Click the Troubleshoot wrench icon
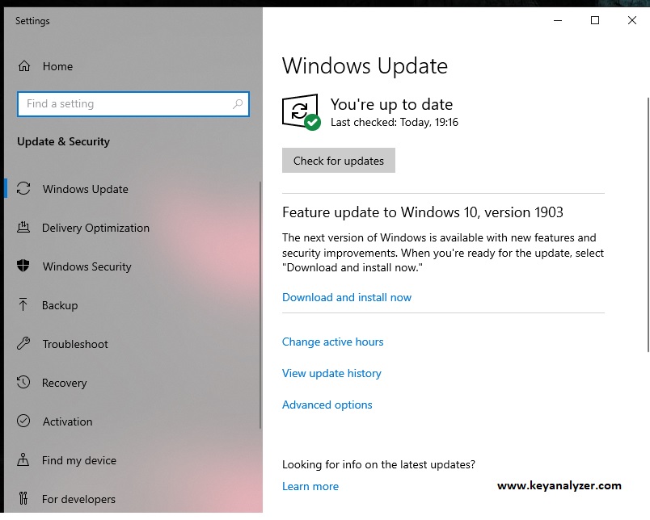650x520 pixels. (x=23, y=344)
